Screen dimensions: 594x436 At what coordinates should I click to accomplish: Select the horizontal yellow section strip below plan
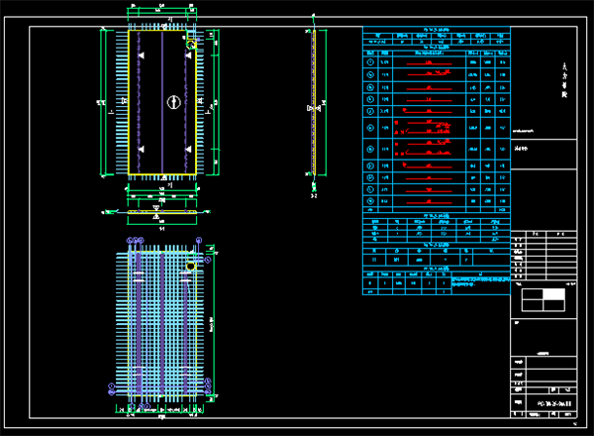(x=162, y=212)
